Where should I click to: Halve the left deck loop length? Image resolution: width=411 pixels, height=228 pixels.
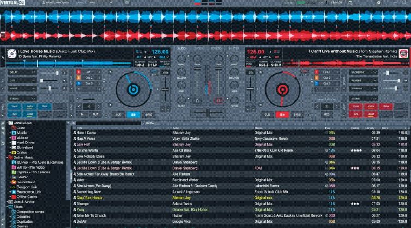pos(79,106)
